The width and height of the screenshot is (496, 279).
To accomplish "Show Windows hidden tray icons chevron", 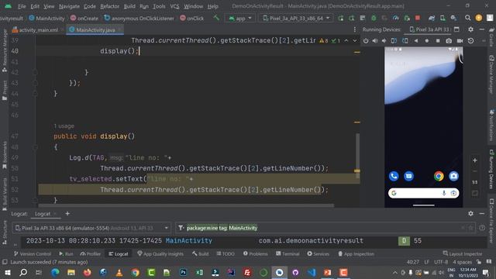I will 394,272.
